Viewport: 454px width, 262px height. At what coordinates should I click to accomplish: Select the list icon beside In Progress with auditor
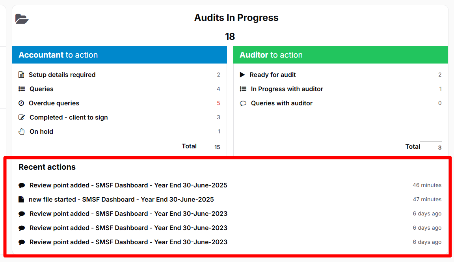pyautogui.click(x=243, y=89)
